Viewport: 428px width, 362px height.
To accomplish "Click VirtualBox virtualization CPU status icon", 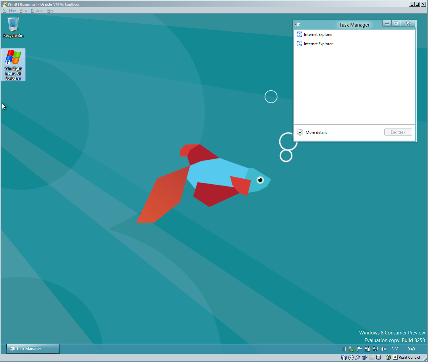I will point(378,358).
